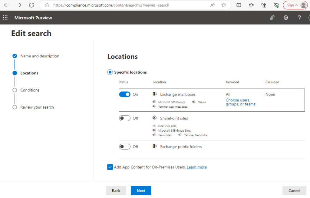This screenshot has width=310, height=198.
Task: Click the Status column header
Action: 123,82
